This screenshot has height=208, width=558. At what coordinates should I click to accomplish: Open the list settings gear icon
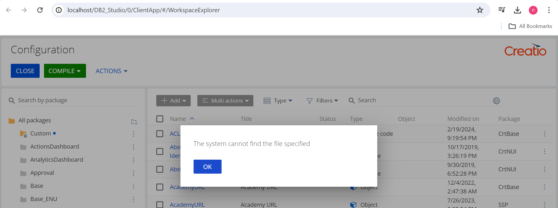tap(496, 101)
